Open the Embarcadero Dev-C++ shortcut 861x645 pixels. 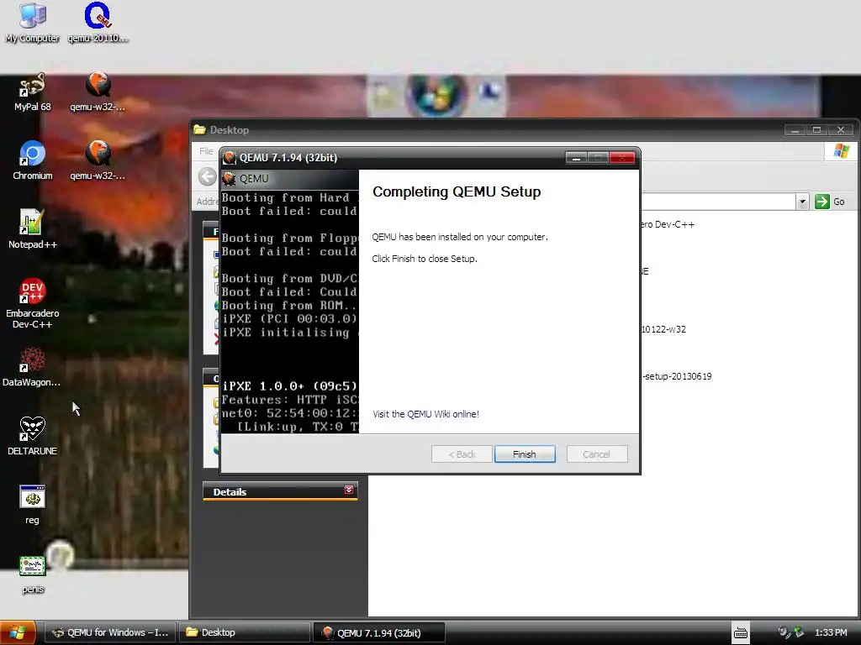pyautogui.click(x=33, y=303)
